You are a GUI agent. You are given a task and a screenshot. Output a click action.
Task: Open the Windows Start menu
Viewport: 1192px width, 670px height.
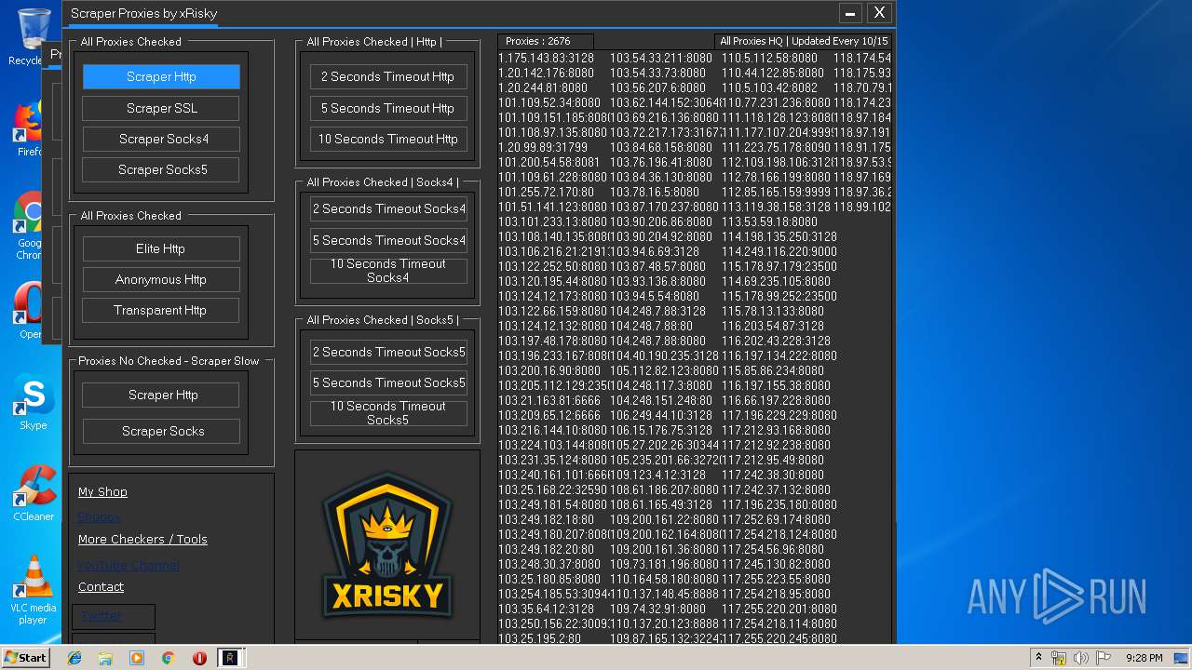pyautogui.click(x=25, y=658)
